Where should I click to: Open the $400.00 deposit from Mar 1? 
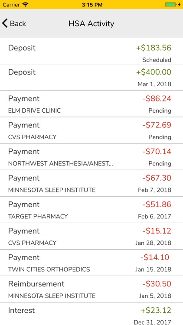point(91,77)
